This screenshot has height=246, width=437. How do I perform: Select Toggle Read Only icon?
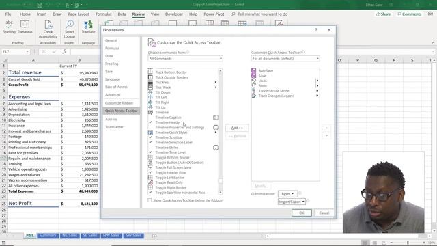coord(150,182)
